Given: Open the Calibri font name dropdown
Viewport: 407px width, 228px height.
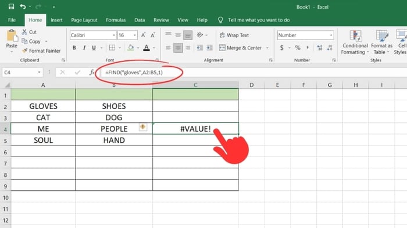Looking at the screenshot, I should point(114,35).
